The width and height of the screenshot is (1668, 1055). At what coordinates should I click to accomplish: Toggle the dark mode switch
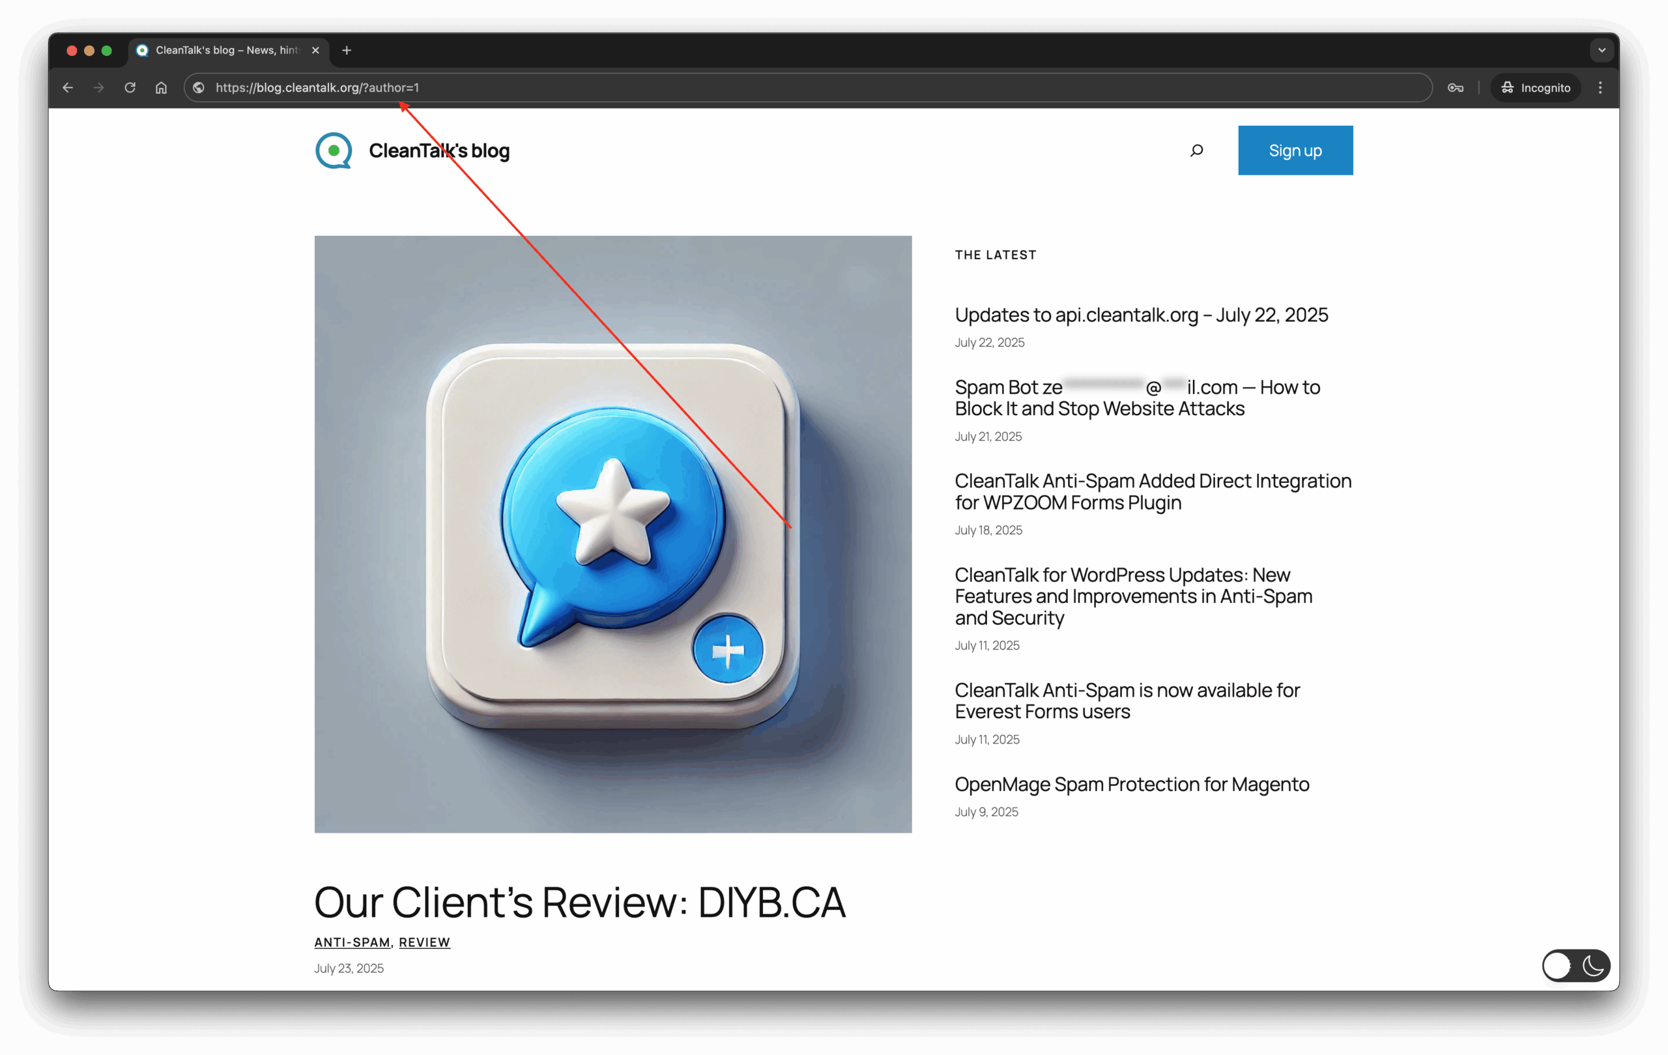(x=1576, y=966)
